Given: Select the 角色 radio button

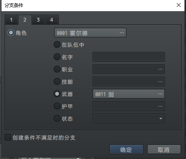Looking at the screenshot, I should [x=11, y=33].
